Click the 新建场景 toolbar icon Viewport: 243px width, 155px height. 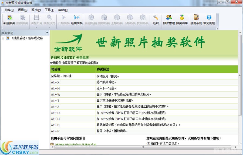91,17
